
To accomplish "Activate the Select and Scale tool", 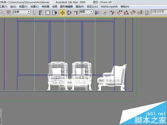I will tap(76, 13).
